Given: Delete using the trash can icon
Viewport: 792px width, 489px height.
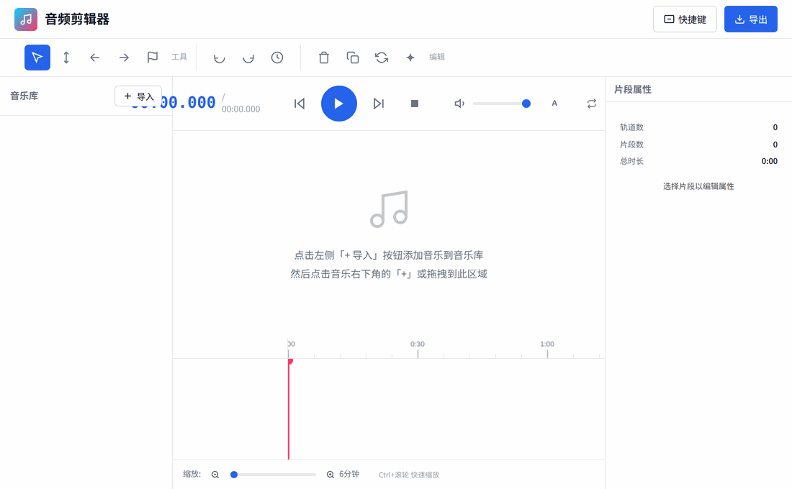Looking at the screenshot, I should 324,58.
